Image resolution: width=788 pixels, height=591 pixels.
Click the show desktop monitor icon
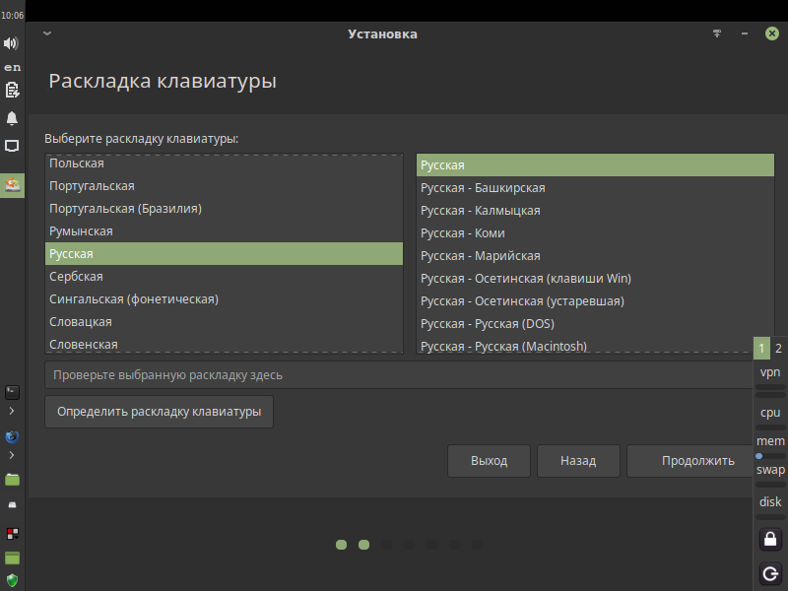click(12, 146)
